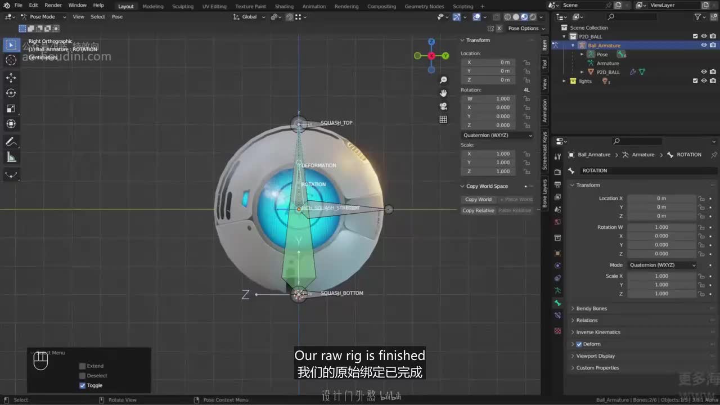This screenshot has width=720, height=405.
Task: Open the Pose header menu
Action: (x=117, y=17)
